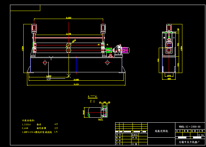
Task: Select the 4只 quantity text
Action: tap(56, 124)
